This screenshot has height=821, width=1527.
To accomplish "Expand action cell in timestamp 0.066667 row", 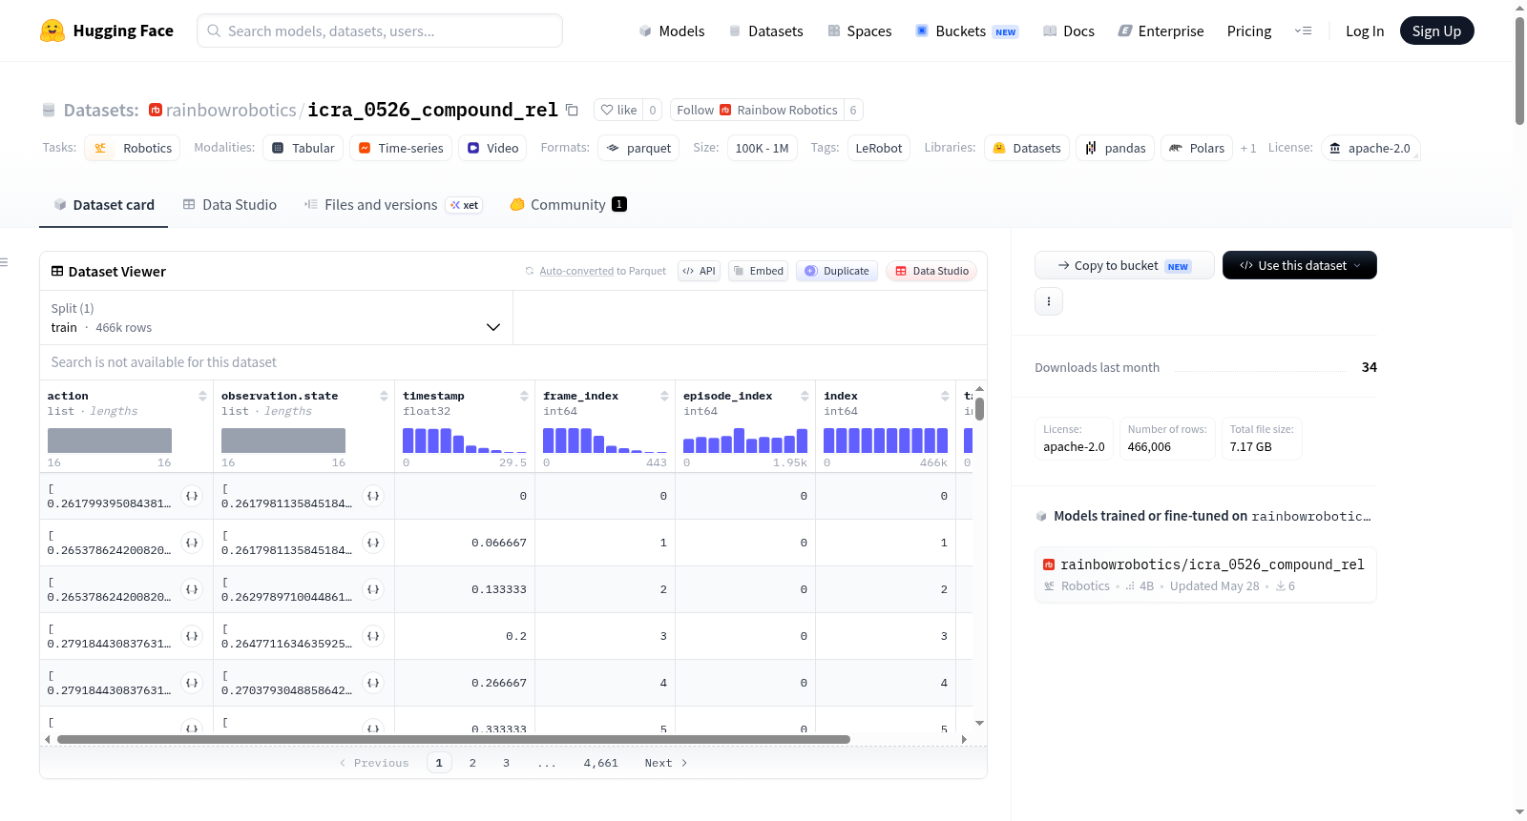I will (192, 543).
